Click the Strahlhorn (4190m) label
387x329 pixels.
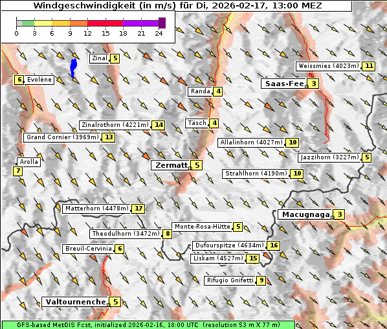[256, 174]
